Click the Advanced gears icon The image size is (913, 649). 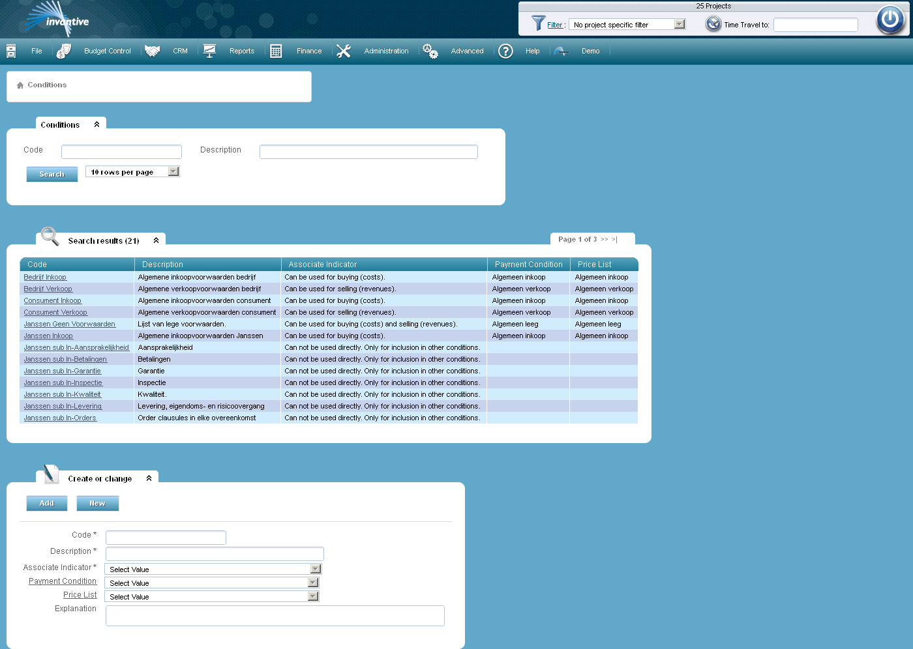point(430,51)
